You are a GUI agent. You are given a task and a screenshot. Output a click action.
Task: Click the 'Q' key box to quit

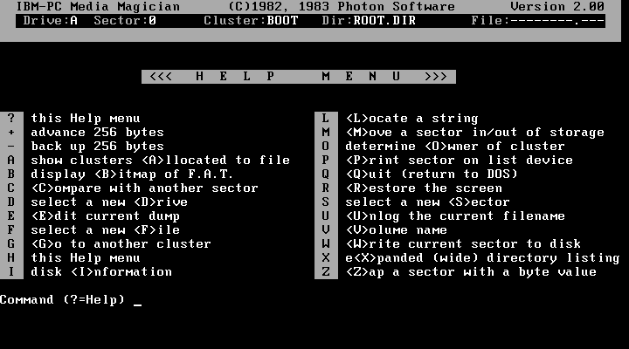tap(326, 174)
